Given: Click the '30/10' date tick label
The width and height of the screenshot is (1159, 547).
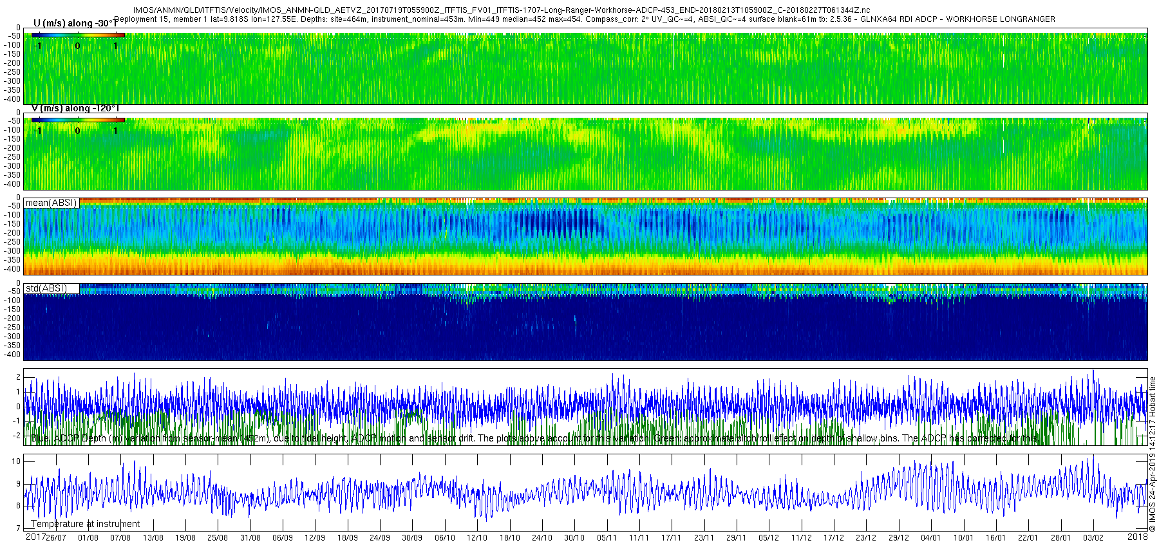Looking at the screenshot, I should 574,538.
